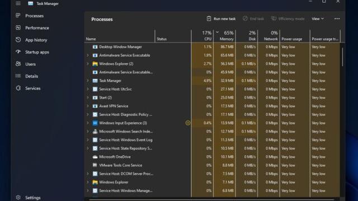Click the End task button

pos(253,18)
